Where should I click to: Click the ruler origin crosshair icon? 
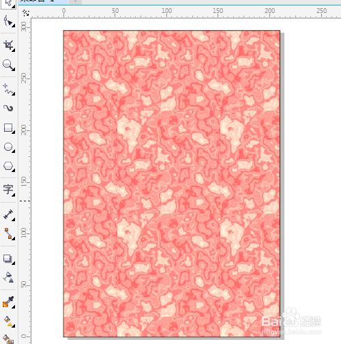point(26,13)
